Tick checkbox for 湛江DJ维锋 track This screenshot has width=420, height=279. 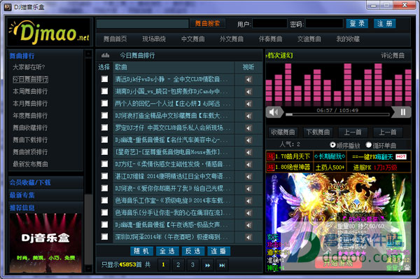click(104, 176)
